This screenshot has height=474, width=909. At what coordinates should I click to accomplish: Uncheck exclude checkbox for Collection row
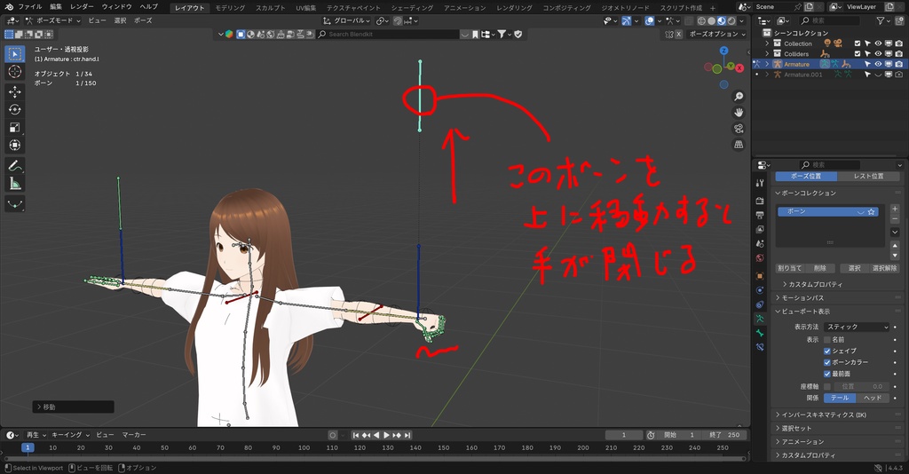point(858,43)
